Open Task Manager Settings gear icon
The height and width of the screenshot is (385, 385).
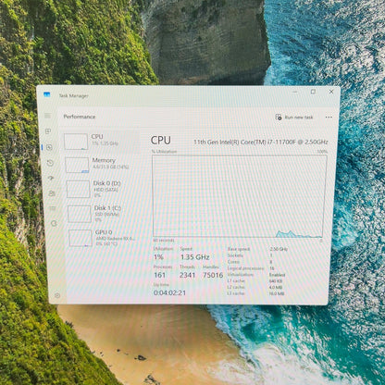tap(57, 295)
